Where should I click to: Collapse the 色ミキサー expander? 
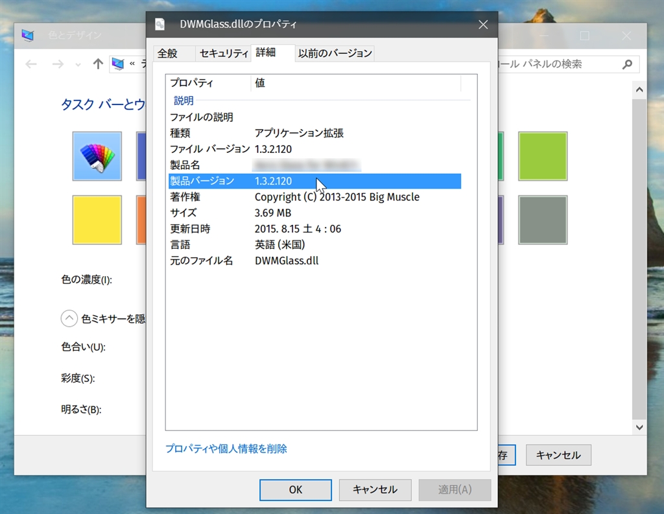[69, 318]
